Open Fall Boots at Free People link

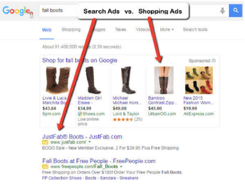99,161
